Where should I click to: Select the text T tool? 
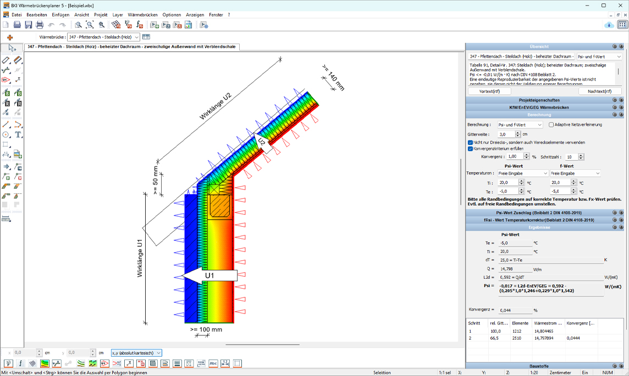click(18, 135)
